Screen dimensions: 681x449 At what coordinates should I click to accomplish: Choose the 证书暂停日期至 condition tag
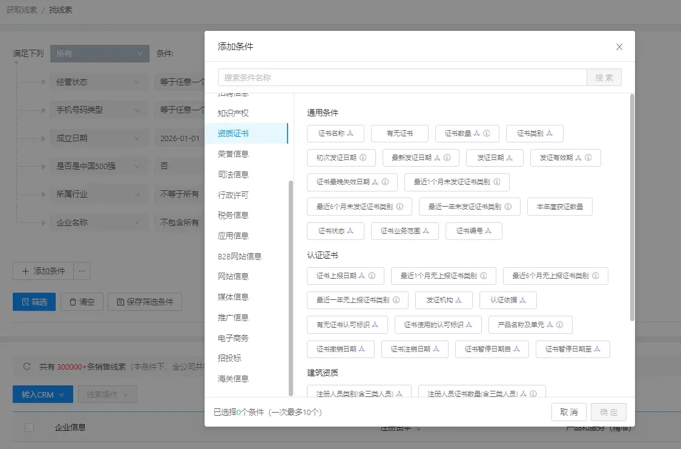coord(573,349)
